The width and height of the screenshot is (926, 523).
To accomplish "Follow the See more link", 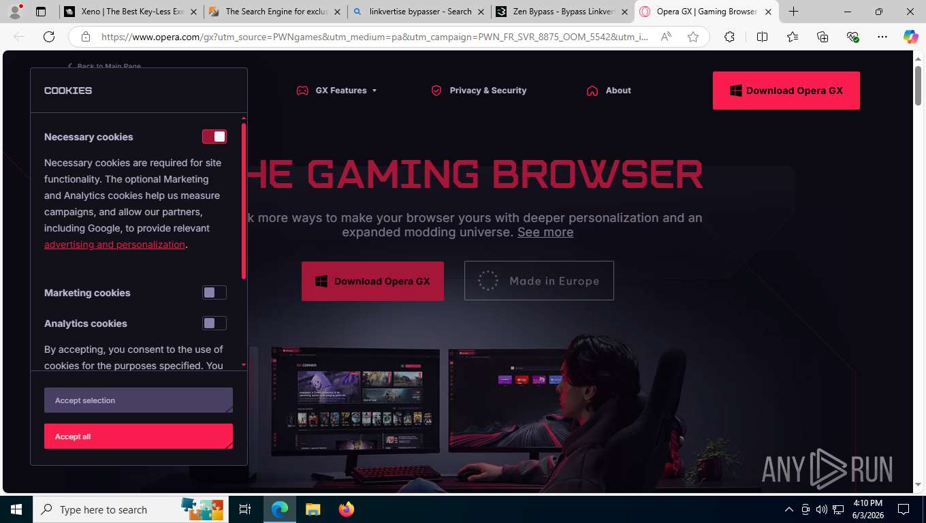I will [545, 232].
